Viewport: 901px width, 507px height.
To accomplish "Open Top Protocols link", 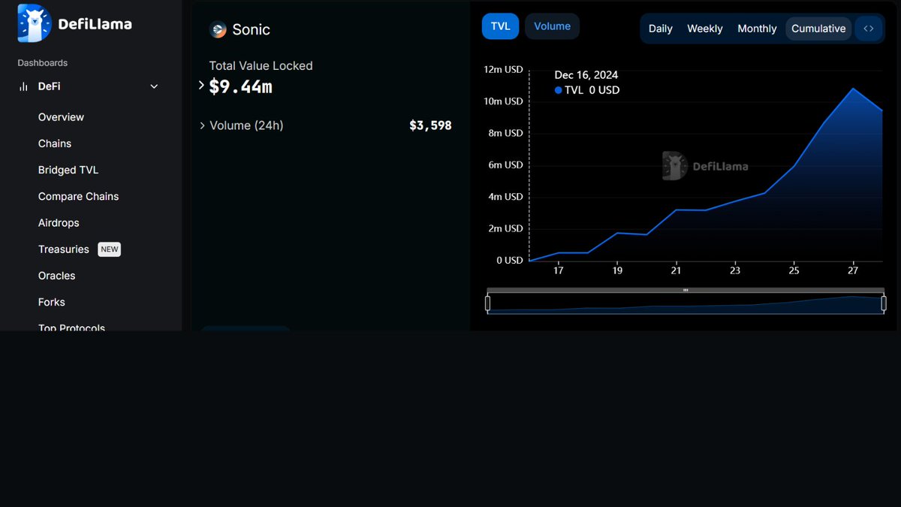I will click(71, 327).
